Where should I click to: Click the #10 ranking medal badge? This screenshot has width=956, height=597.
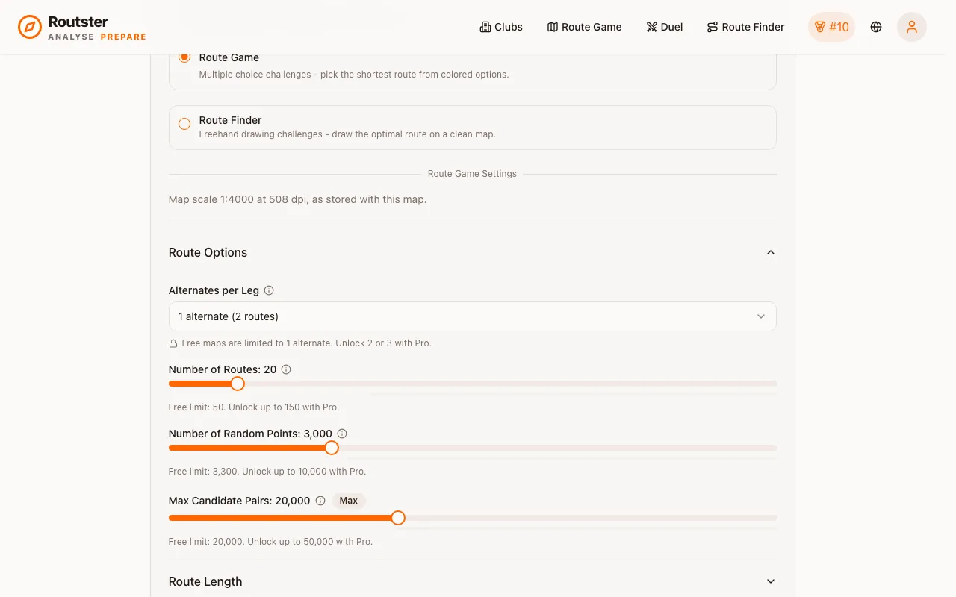tap(831, 27)
